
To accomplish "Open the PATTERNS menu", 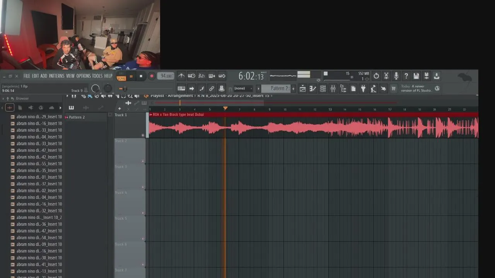I will pyautogui.click(x=56, y=76).
